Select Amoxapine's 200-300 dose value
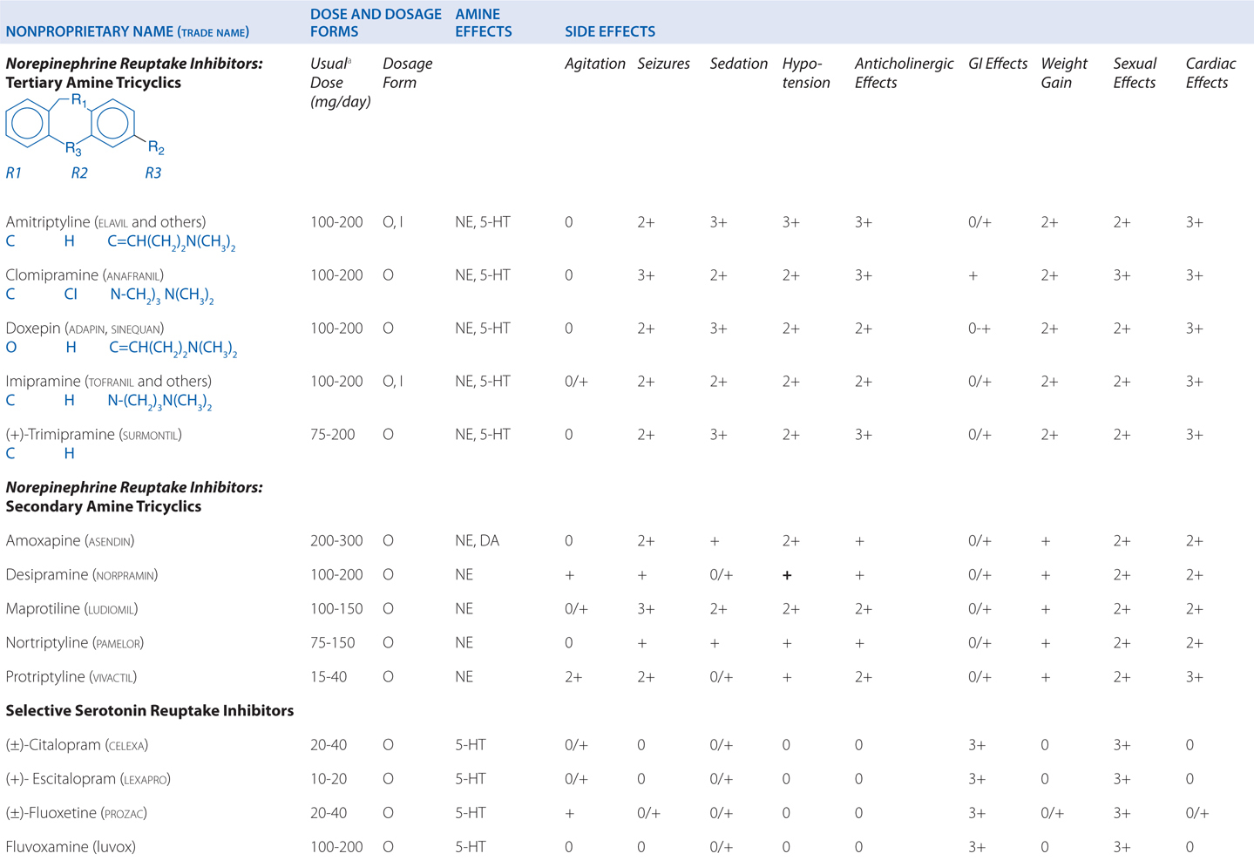The width and height of the screenshot is (1254, 867). [x=336, y=541]
